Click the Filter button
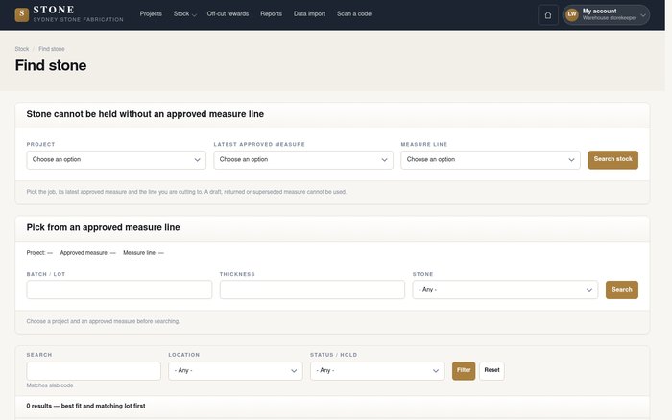The width and height of the screenshot is (672, 420). pos(464,371)
